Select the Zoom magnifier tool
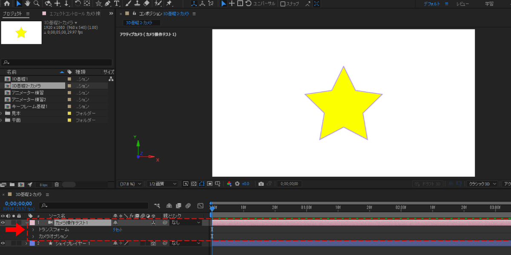Viewport: 511px width, 255px height. [x=37, y=4]
